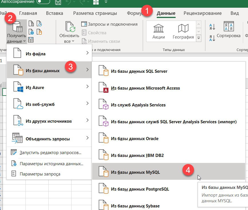Click the PostgreSQL database icon

coord(104,188)
